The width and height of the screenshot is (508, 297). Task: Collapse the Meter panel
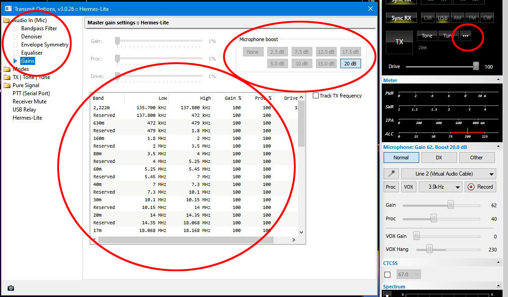pos(498,80)
